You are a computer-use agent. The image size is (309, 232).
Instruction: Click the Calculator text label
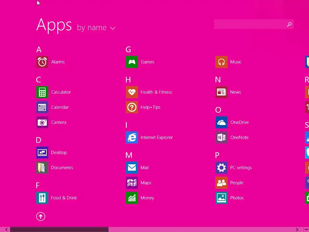(x=61, y=92)
